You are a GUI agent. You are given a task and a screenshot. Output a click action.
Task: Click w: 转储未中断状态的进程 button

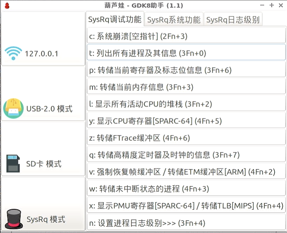(186, 189)
